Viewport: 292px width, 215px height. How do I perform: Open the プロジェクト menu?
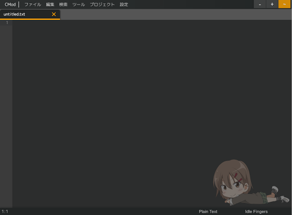click(x=102, y=5)
